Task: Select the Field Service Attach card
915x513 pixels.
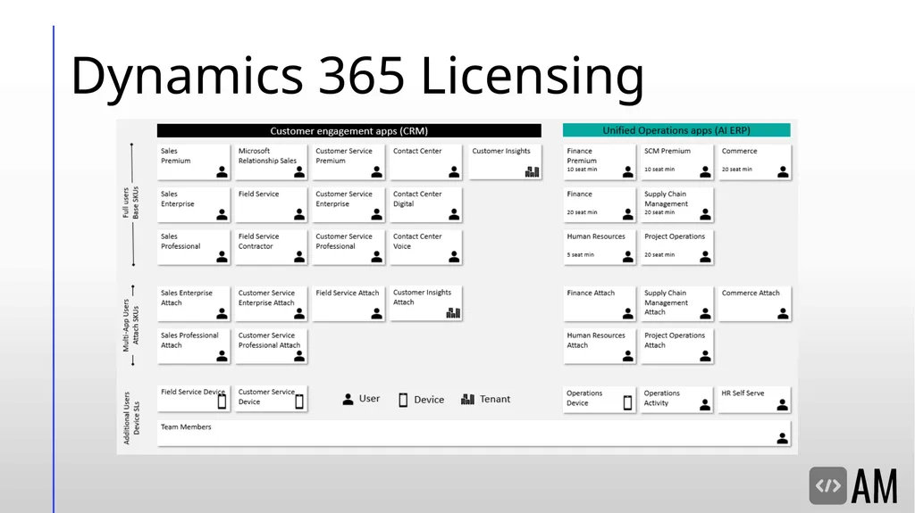Action: coord(348,303)
